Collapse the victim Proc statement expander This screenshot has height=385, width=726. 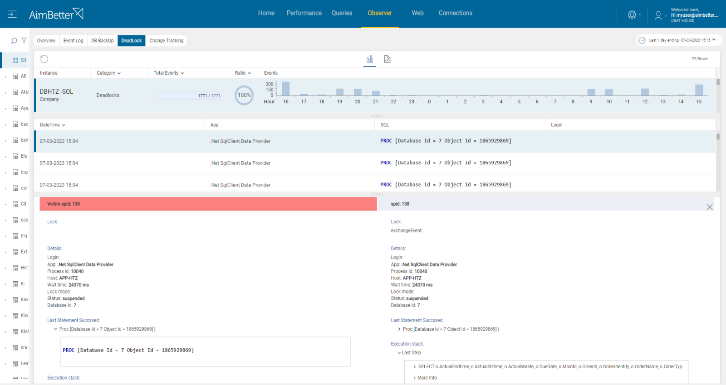coord(56,329)
